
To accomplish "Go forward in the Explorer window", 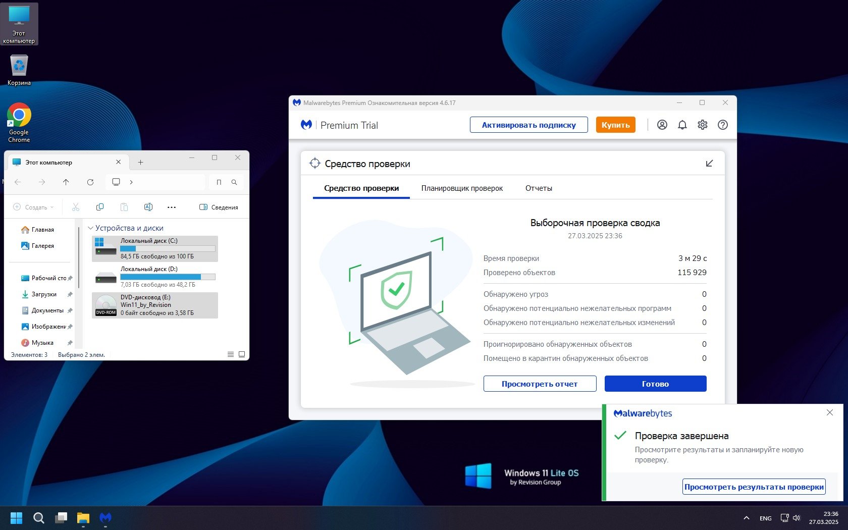I will pos(42,182).
